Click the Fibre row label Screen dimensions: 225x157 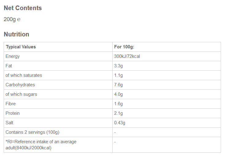[x=11, y=104]
